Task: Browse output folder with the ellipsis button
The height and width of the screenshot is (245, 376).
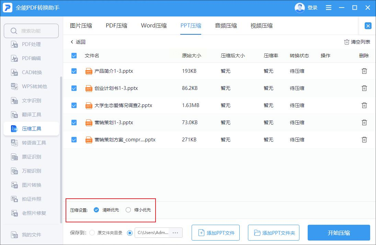Action: (x=175, y=233)
